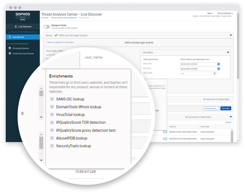Click the Schedule Query button
Viewport: 245px width, 194px height.
(x=210, y=108)
